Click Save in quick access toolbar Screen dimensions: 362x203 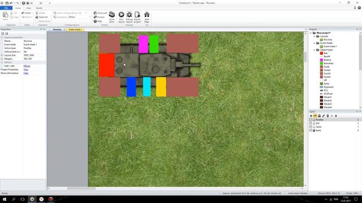[7, 3]
